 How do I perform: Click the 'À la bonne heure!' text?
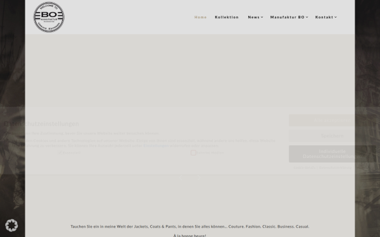point(190,235)
